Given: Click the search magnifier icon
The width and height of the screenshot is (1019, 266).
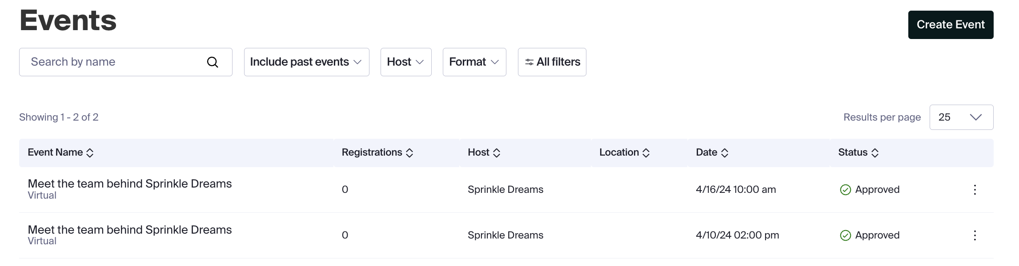Looking at the screenshot, I should [213, 62].
